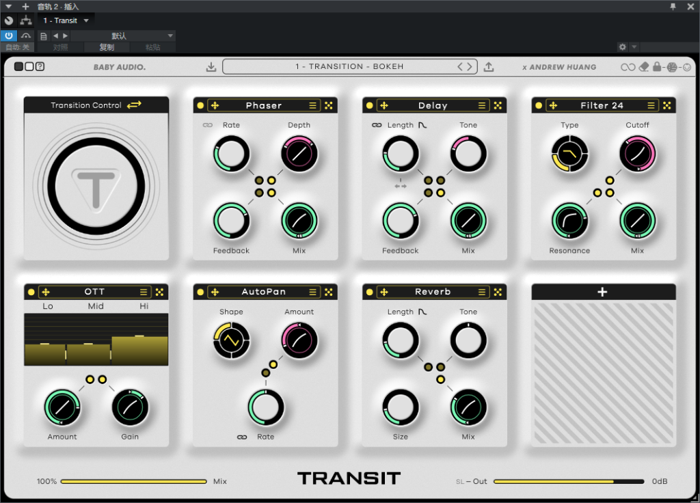Select the dark filled square view icon
This screenshot has height=503, width=700.
18,66
